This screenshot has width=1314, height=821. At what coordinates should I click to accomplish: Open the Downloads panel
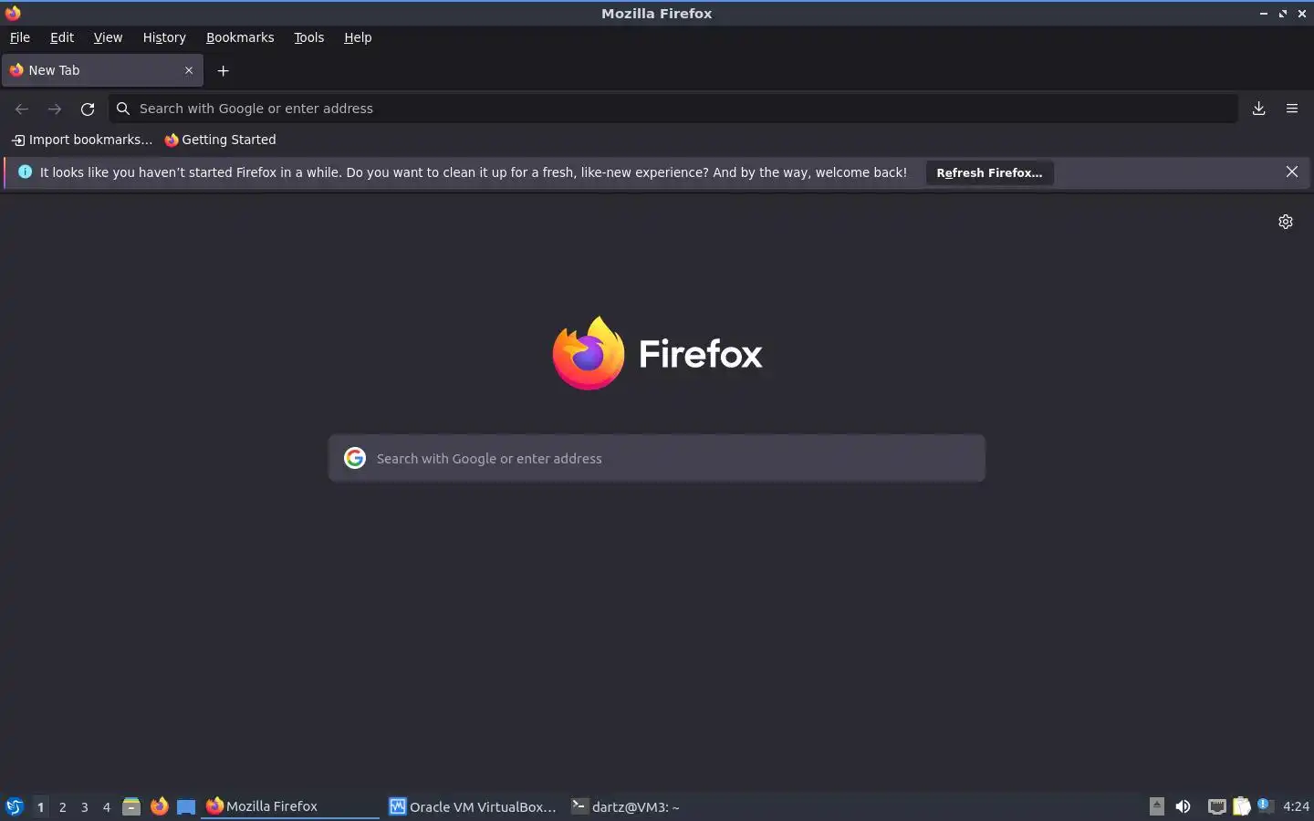(1258, 109)
